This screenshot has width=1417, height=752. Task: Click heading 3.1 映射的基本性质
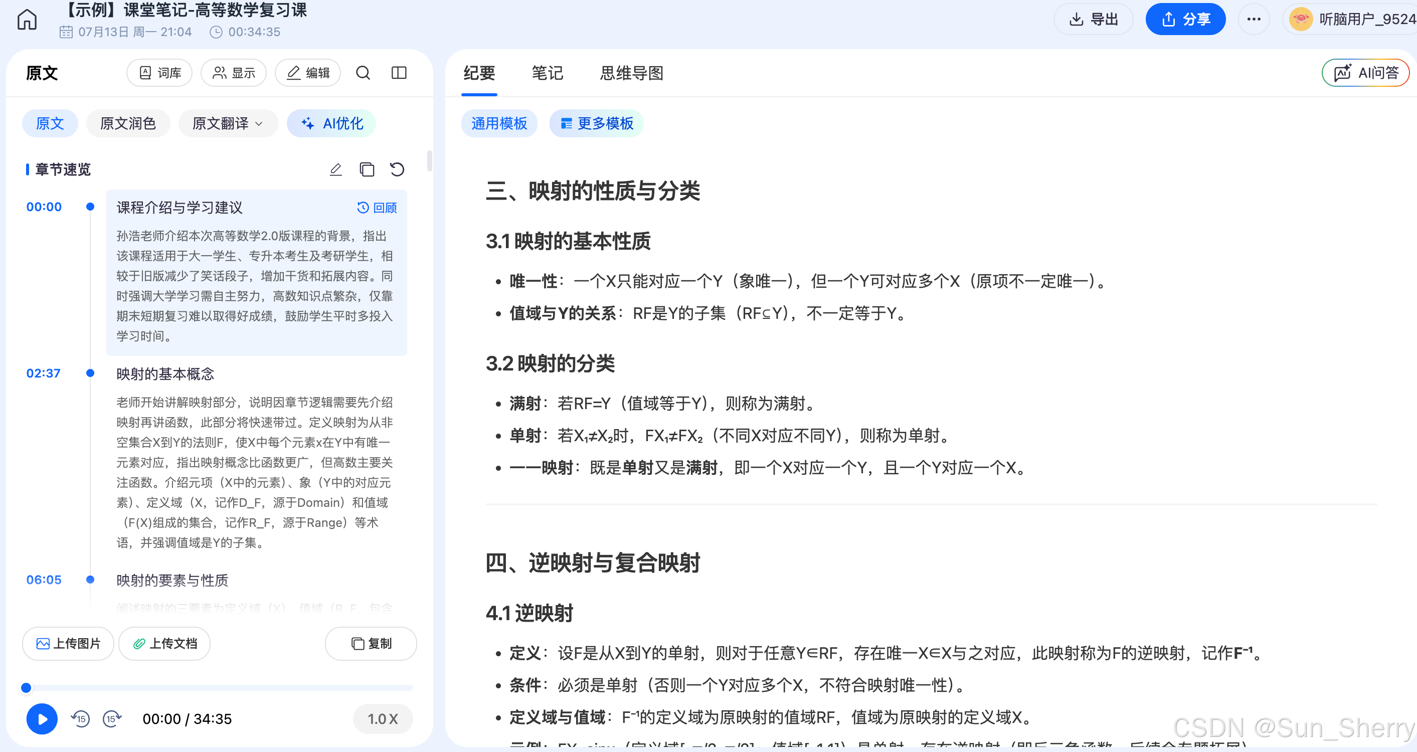568,241
